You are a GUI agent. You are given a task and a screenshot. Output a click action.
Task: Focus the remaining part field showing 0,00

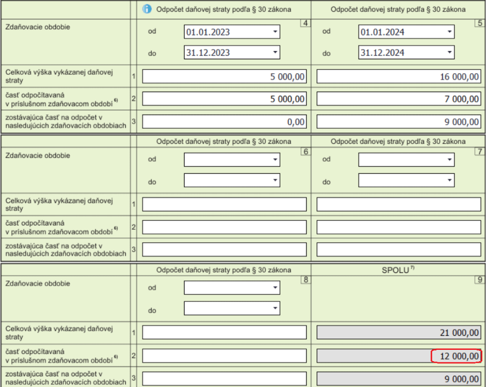224,122
